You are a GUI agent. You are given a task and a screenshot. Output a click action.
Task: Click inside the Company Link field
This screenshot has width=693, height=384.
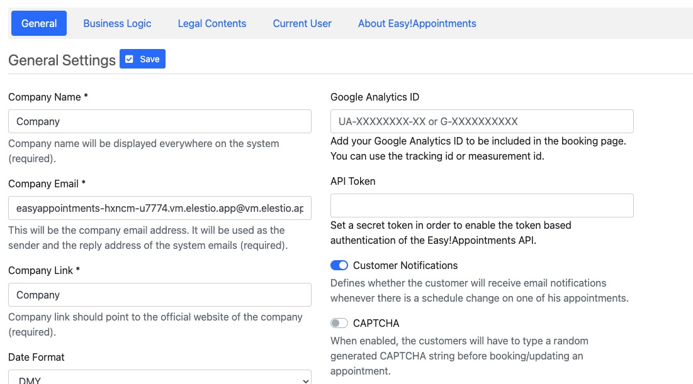(160, 295)
